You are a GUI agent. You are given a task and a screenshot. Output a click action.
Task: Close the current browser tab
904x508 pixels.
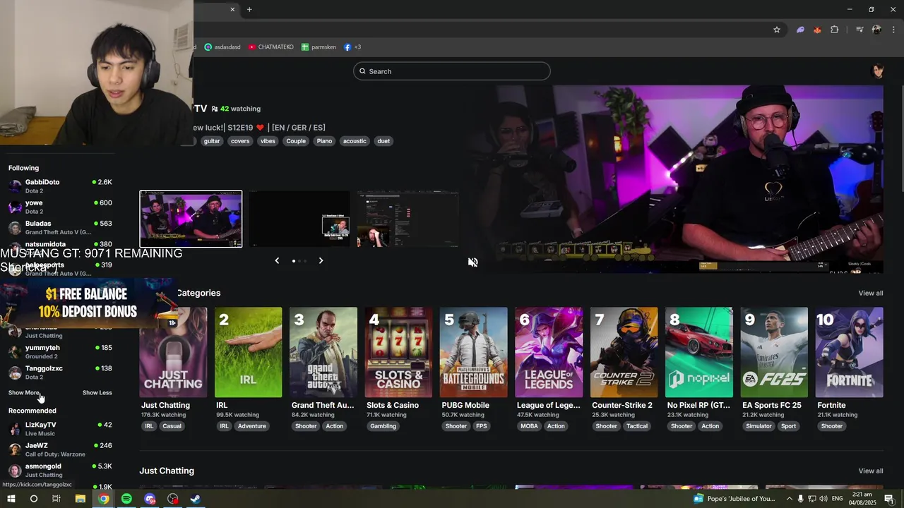pos(232,9)
